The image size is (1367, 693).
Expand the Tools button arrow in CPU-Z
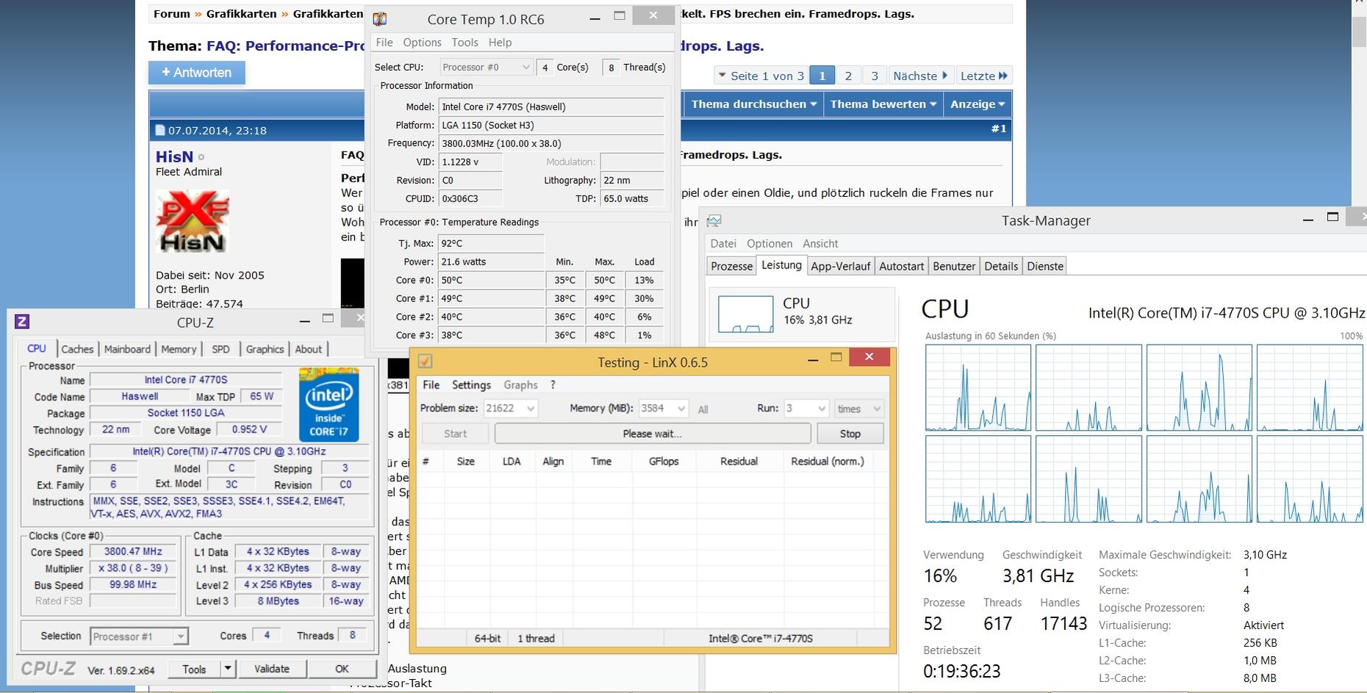pos(228,669)
